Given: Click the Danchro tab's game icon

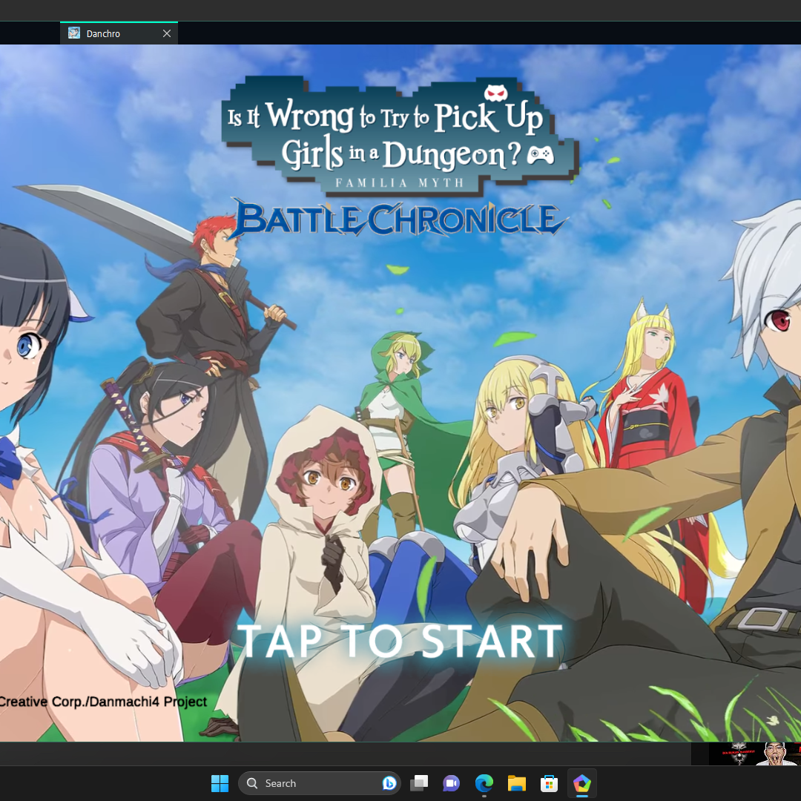Looking at the screenshot, I should 74,33.
